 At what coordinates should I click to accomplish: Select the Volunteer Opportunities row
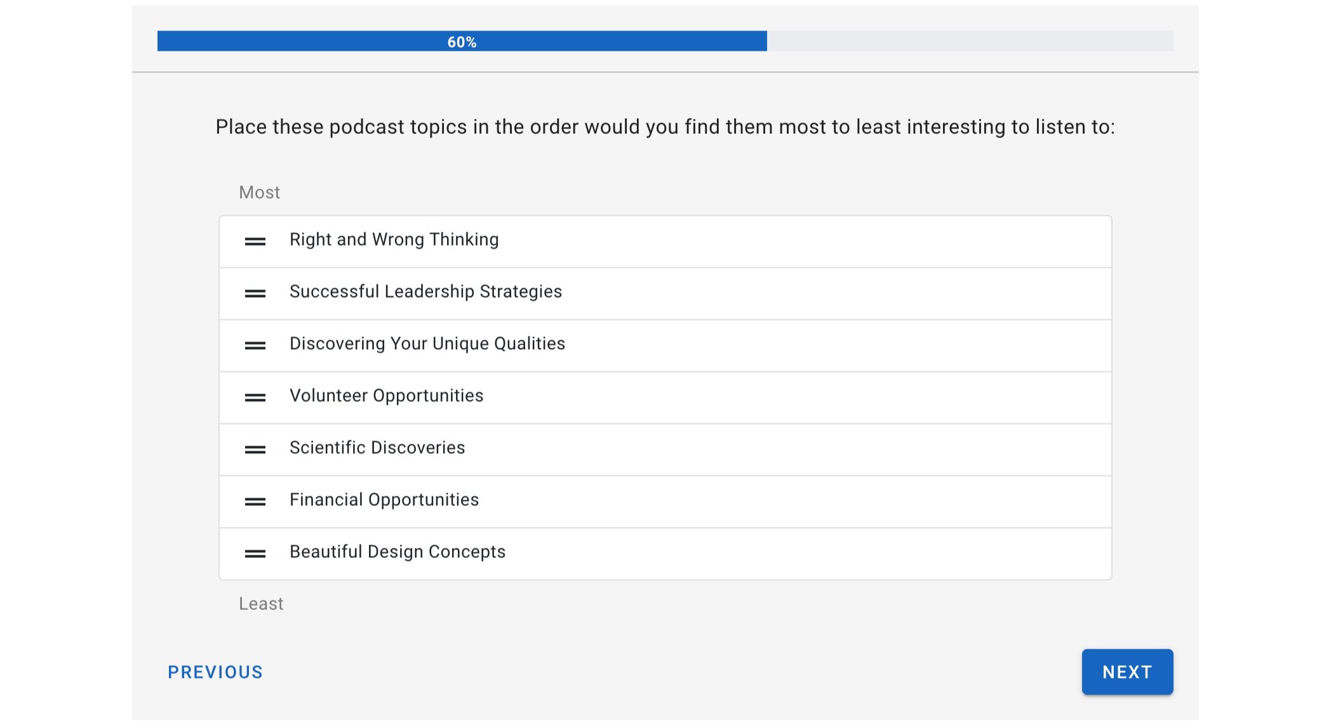click(386, 396)
